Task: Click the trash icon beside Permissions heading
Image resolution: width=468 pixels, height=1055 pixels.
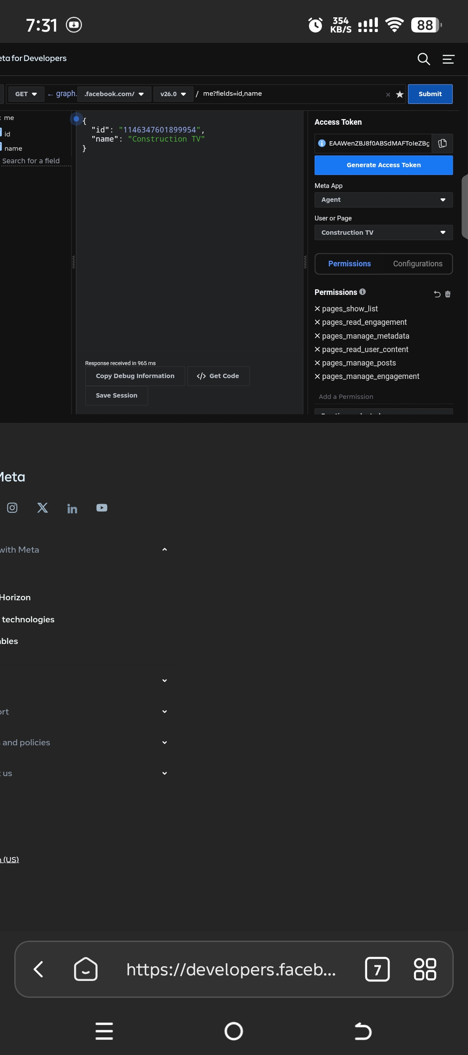Action: 448,294
